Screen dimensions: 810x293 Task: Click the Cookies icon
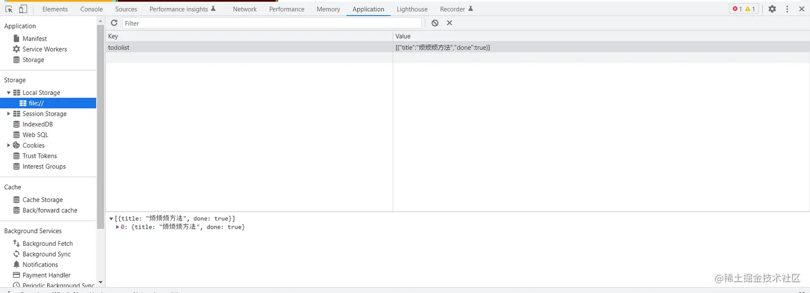(17, 145)
